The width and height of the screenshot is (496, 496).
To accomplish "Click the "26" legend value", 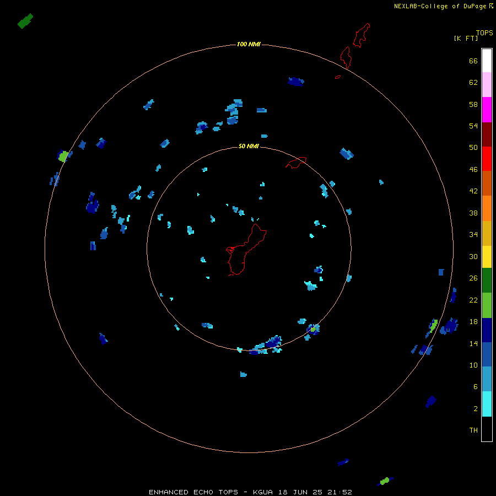I will tap(473, 278).
